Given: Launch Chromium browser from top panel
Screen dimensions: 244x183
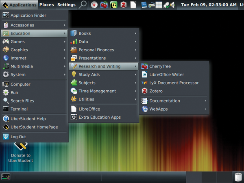Looking at the screenshot, I should (94, 5).
